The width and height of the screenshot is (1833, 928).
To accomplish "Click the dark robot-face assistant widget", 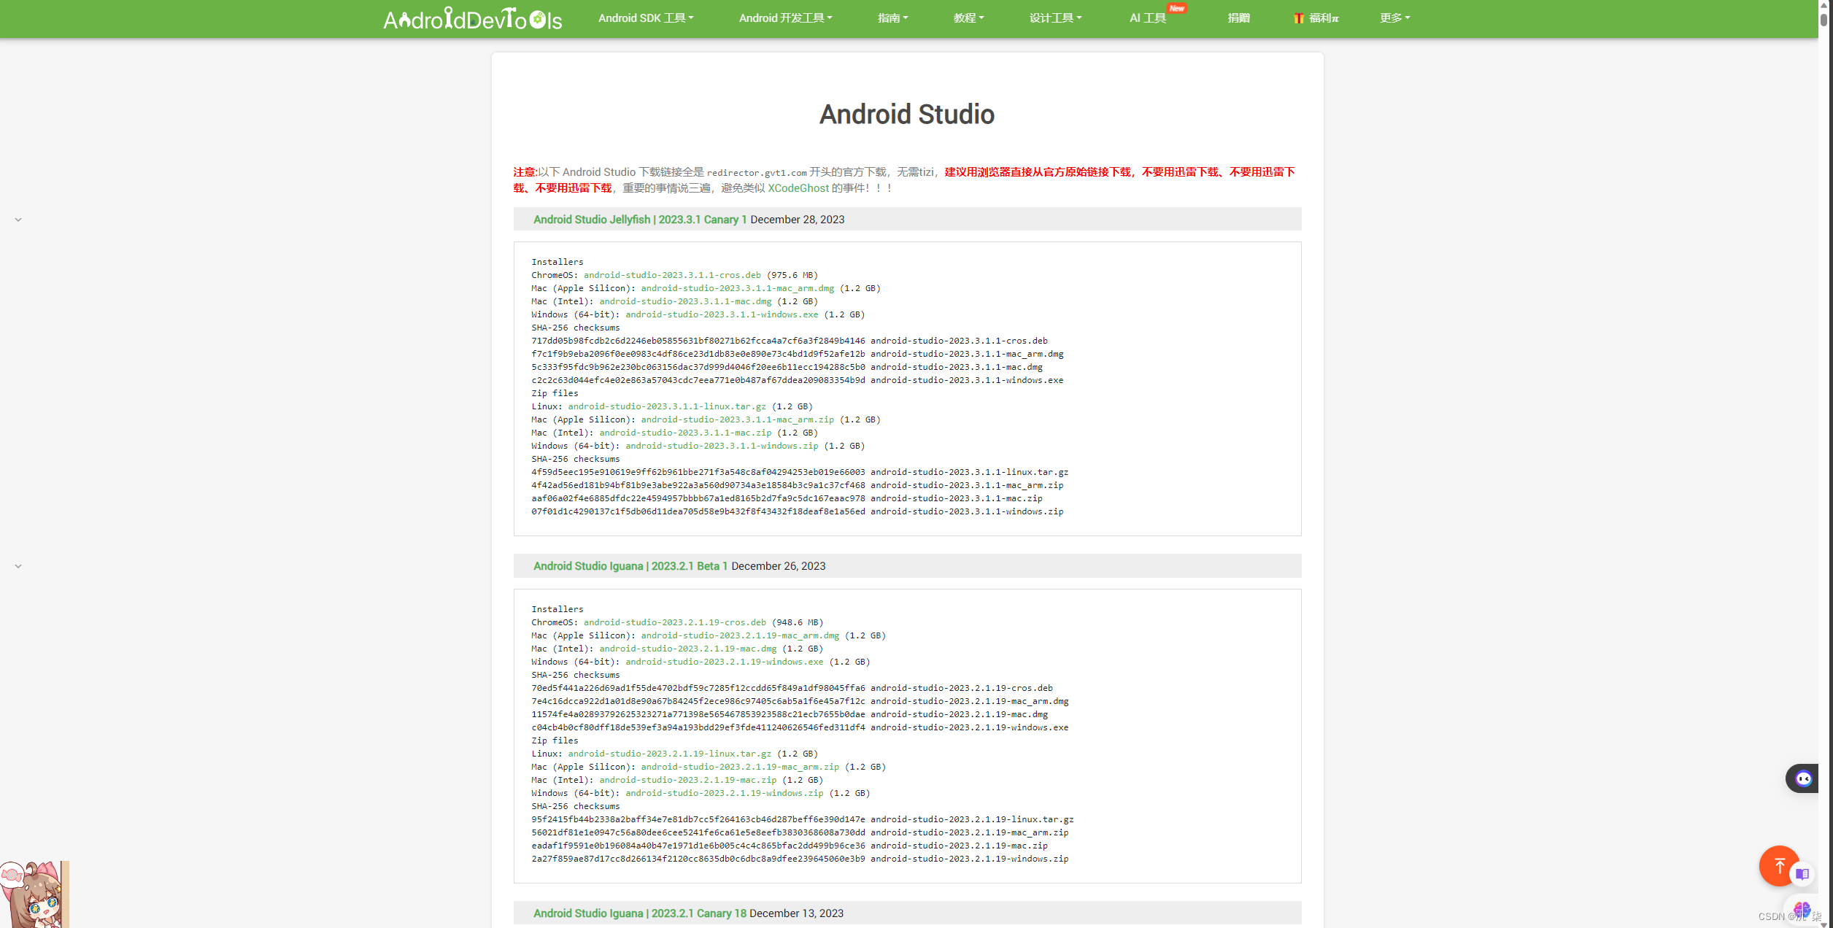I will (1803, 778).
